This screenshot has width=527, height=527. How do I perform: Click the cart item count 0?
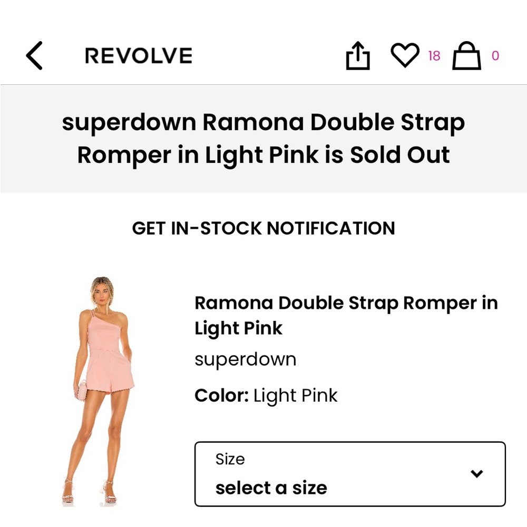(x=494, y=56)
